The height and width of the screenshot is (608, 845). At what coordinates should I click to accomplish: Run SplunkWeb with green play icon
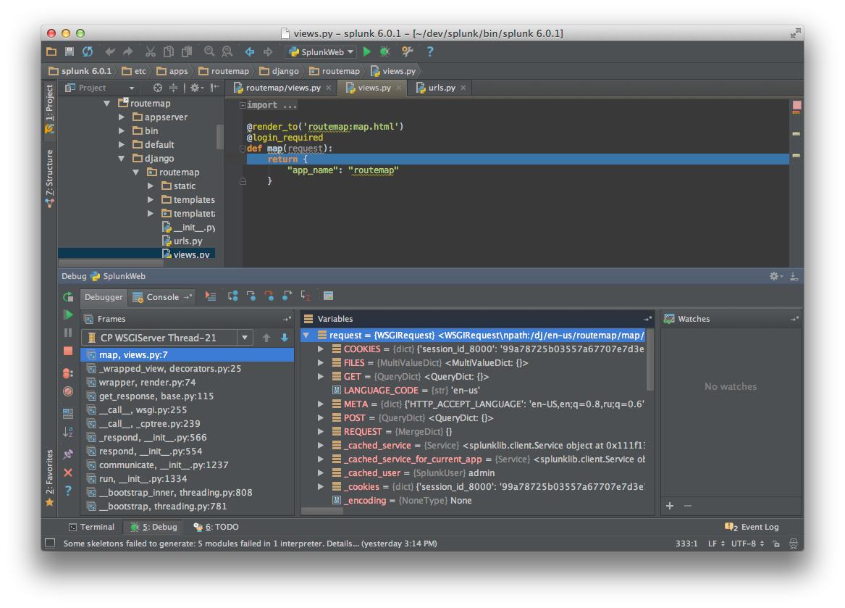coord(367,51)
